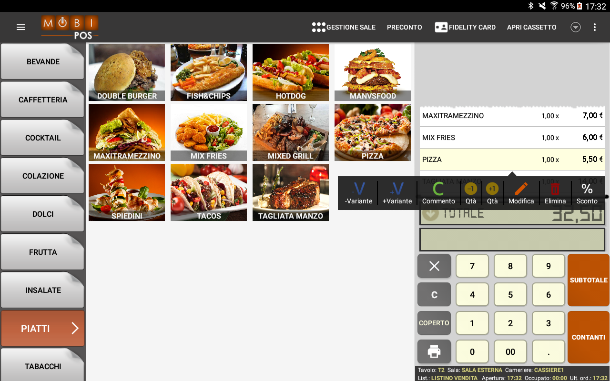Open Gestione Sale room management
This screenshot has height=381, width=610.
point(344,27)
